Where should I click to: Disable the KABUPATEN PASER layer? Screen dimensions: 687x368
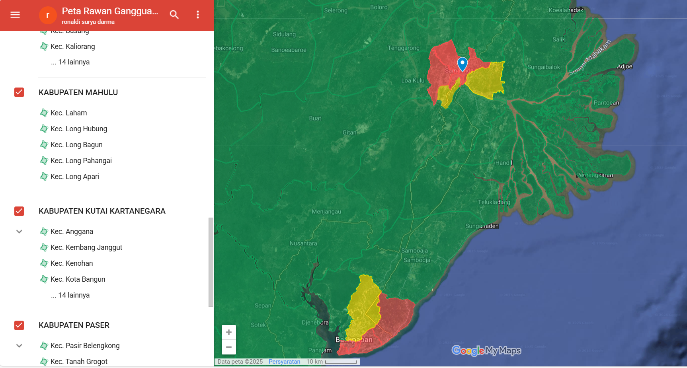tap(19, 325)
